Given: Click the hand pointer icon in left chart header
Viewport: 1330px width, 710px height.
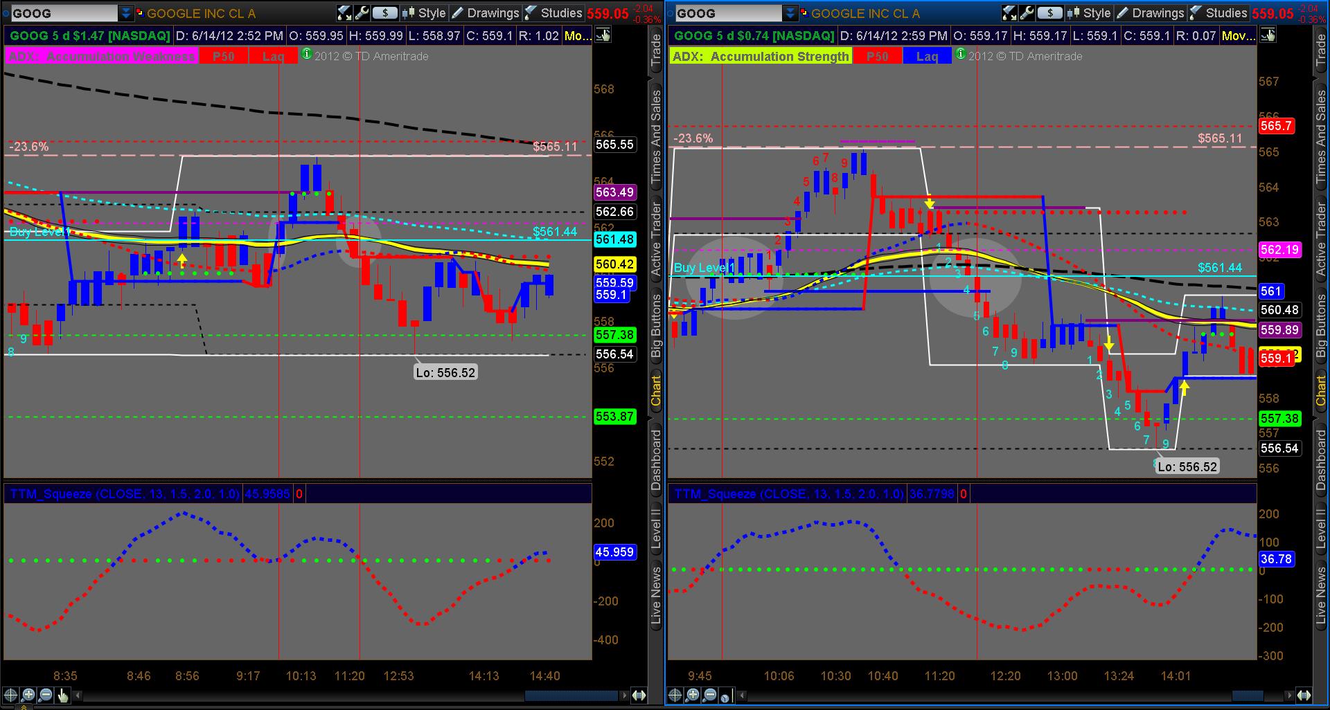Looking at the screenshot, I should [603, 35].
